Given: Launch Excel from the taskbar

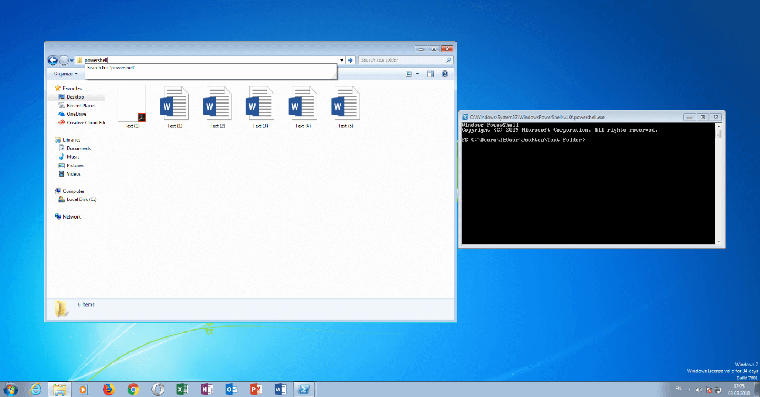Looking at the screenshot, I should 182,389.
